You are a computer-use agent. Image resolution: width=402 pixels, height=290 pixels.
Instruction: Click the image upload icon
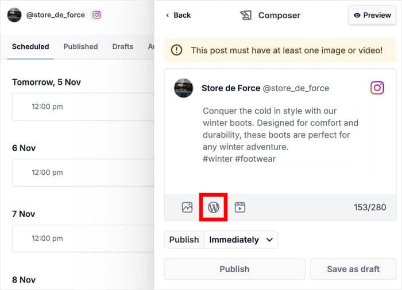pyautogui.click(x=187, y=207)
